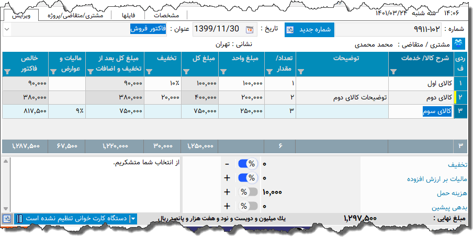The image size is (473, 237).
Task: Open the عنوان dropdown arrow
Action: pyautogui.click(x=7, y=29)
